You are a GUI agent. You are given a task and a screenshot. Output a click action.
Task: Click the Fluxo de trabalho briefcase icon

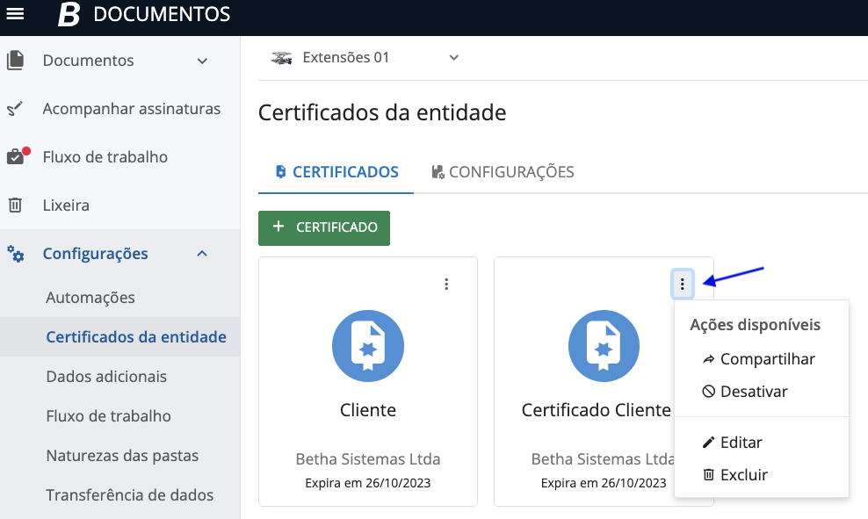click(16, 157)
